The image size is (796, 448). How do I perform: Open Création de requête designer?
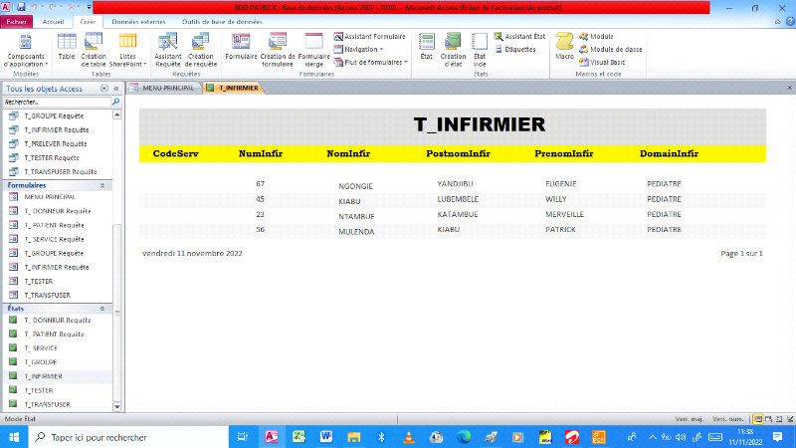(x=201, y=50)
